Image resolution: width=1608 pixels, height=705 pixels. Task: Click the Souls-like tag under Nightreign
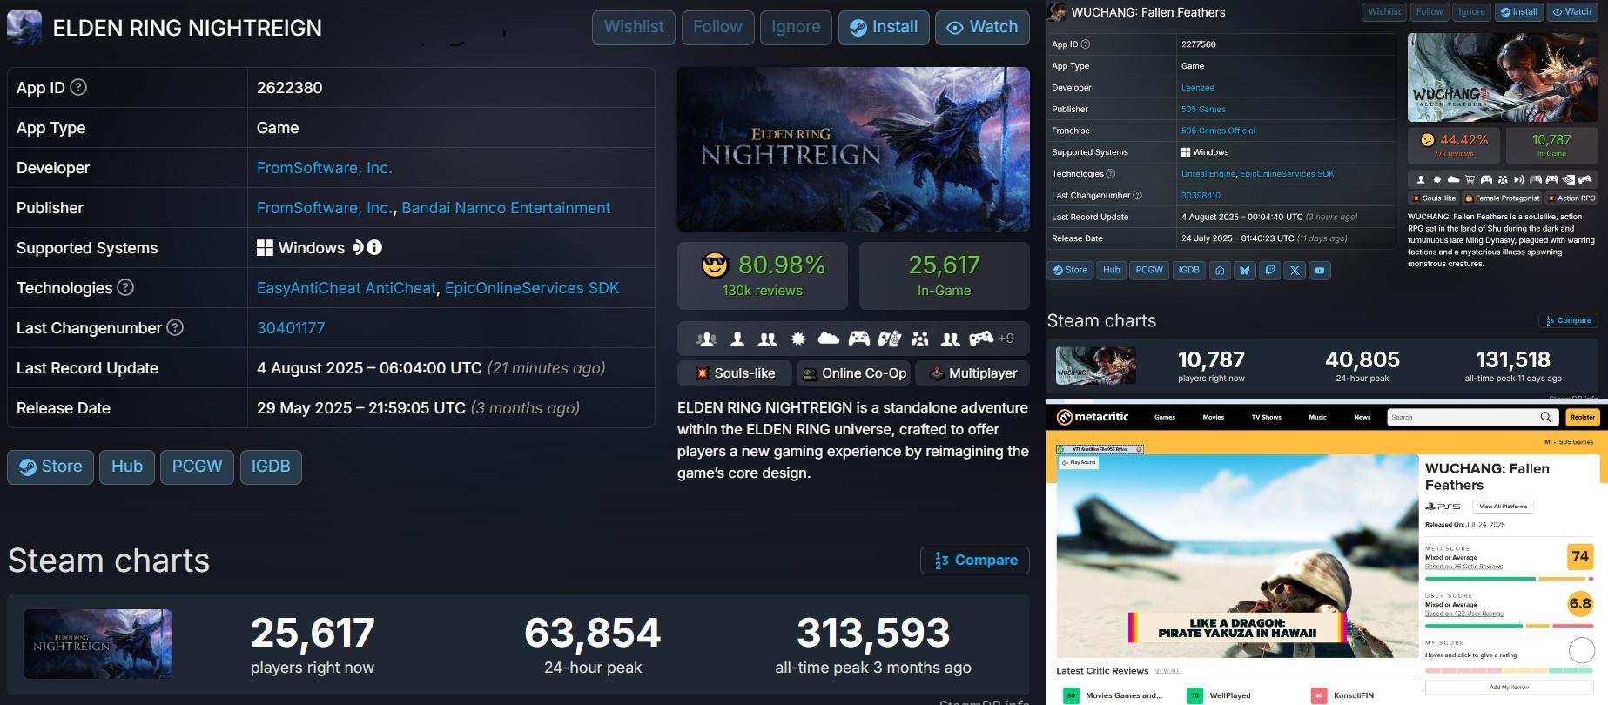coord(735,373)
